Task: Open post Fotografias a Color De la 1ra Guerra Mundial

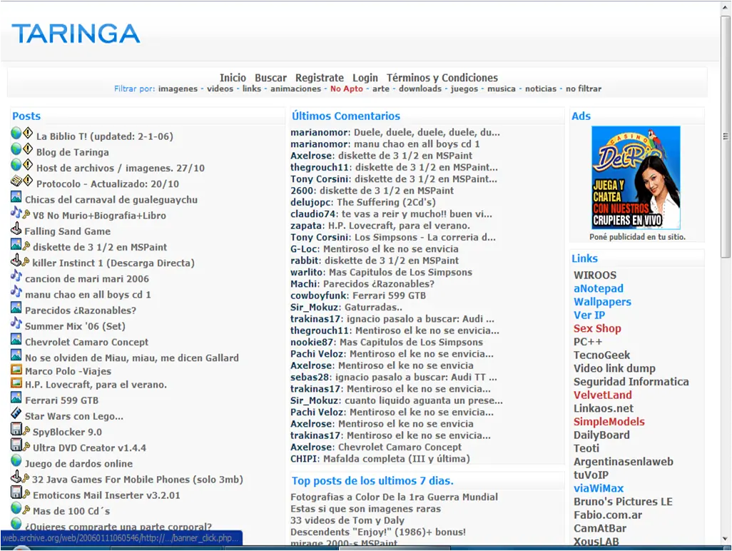Action: click(394, 497)
